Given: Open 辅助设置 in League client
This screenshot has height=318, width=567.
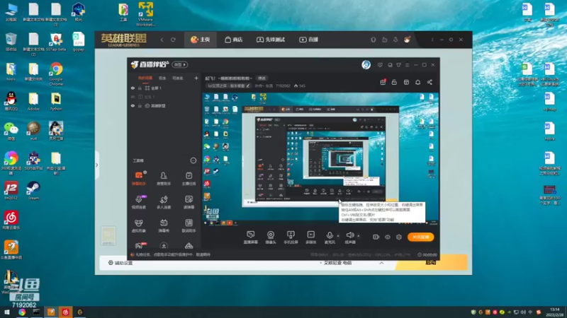Looking at the screenshot, I should (x=120, y=263).
